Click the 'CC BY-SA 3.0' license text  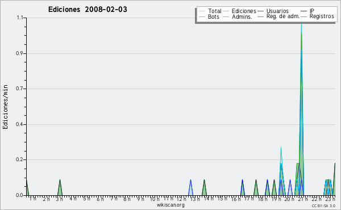tap(323, 205)
